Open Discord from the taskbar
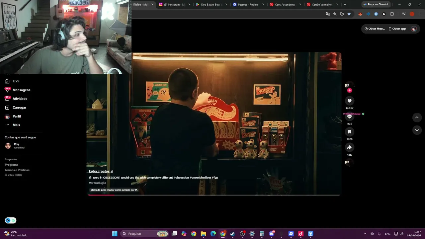Viewport: 425px width, 239px height. [272, 234]
